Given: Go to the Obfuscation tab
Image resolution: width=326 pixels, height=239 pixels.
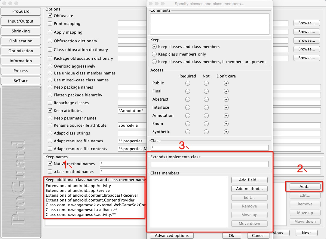Looking at the screenshot, I should pyautogui.click(x=20, y=41).
